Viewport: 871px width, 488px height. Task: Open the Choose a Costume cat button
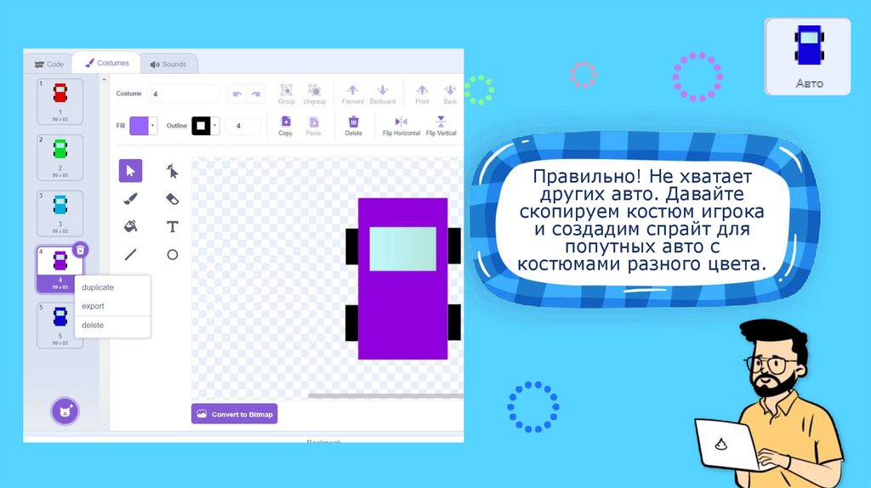[x=65, y=411]
